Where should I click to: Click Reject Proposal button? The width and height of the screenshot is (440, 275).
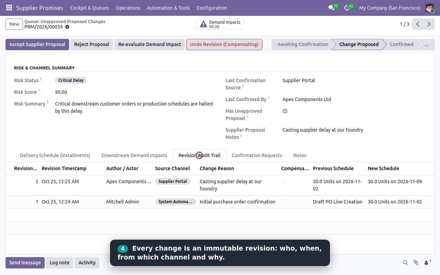(x=92, y=44)
